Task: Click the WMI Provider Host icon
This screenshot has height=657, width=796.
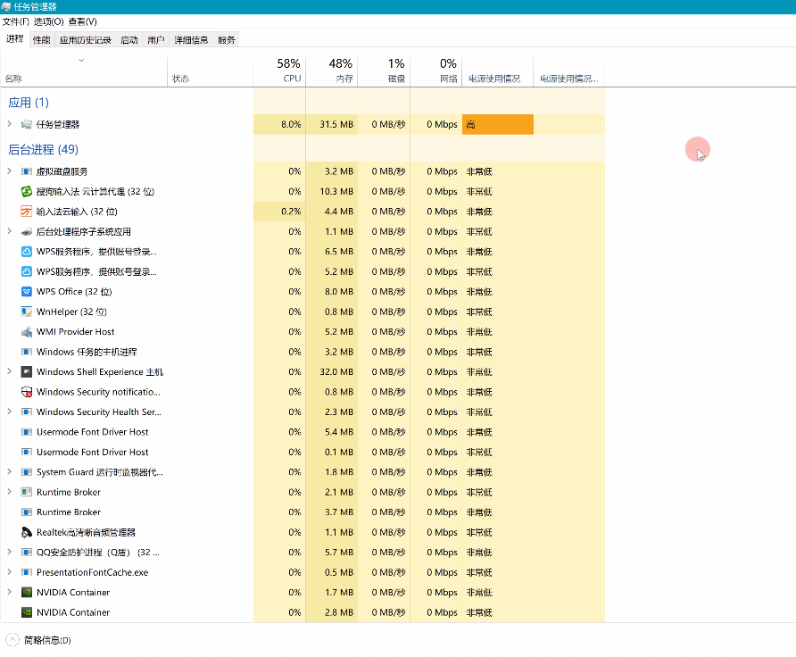Action: click(x=27, y=331)
